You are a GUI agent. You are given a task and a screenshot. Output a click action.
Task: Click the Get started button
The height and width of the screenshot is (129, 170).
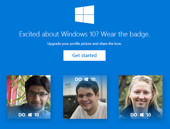coord(84,56)
